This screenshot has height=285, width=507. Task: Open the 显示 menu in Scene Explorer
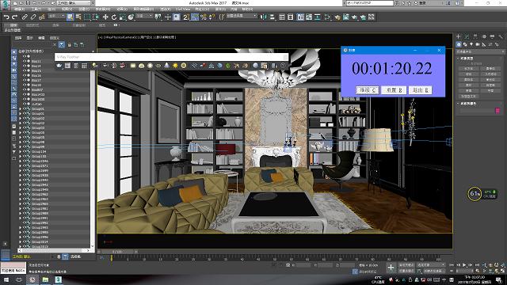click(x=30, y=38)
